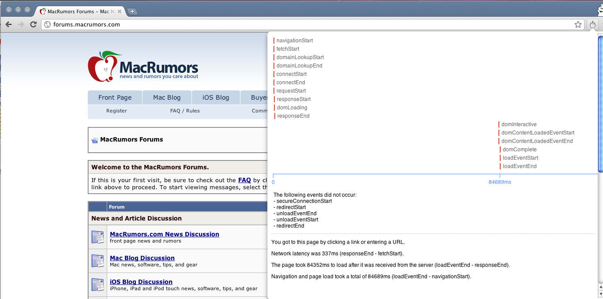
Task: Click the browser Back arrow button
Action: [8, 24]
